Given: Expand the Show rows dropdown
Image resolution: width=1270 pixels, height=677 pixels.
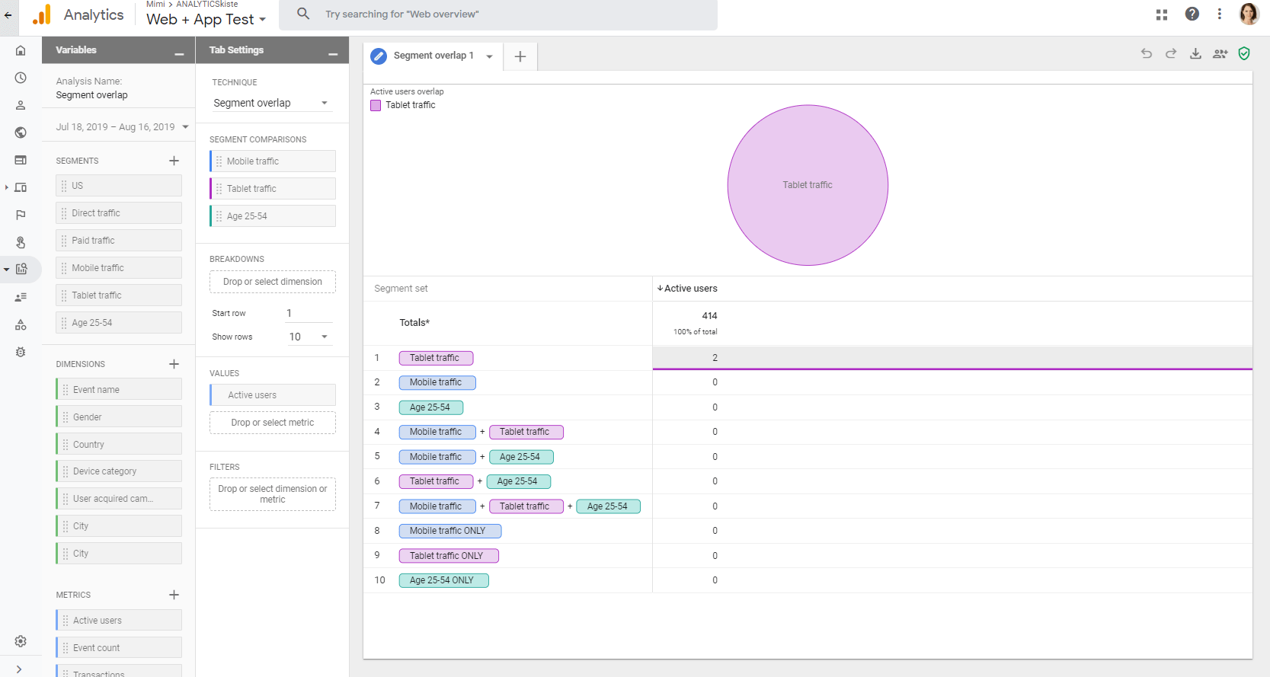Looking at the screenshot, I should pyautogui.click(x=309, y=337).
